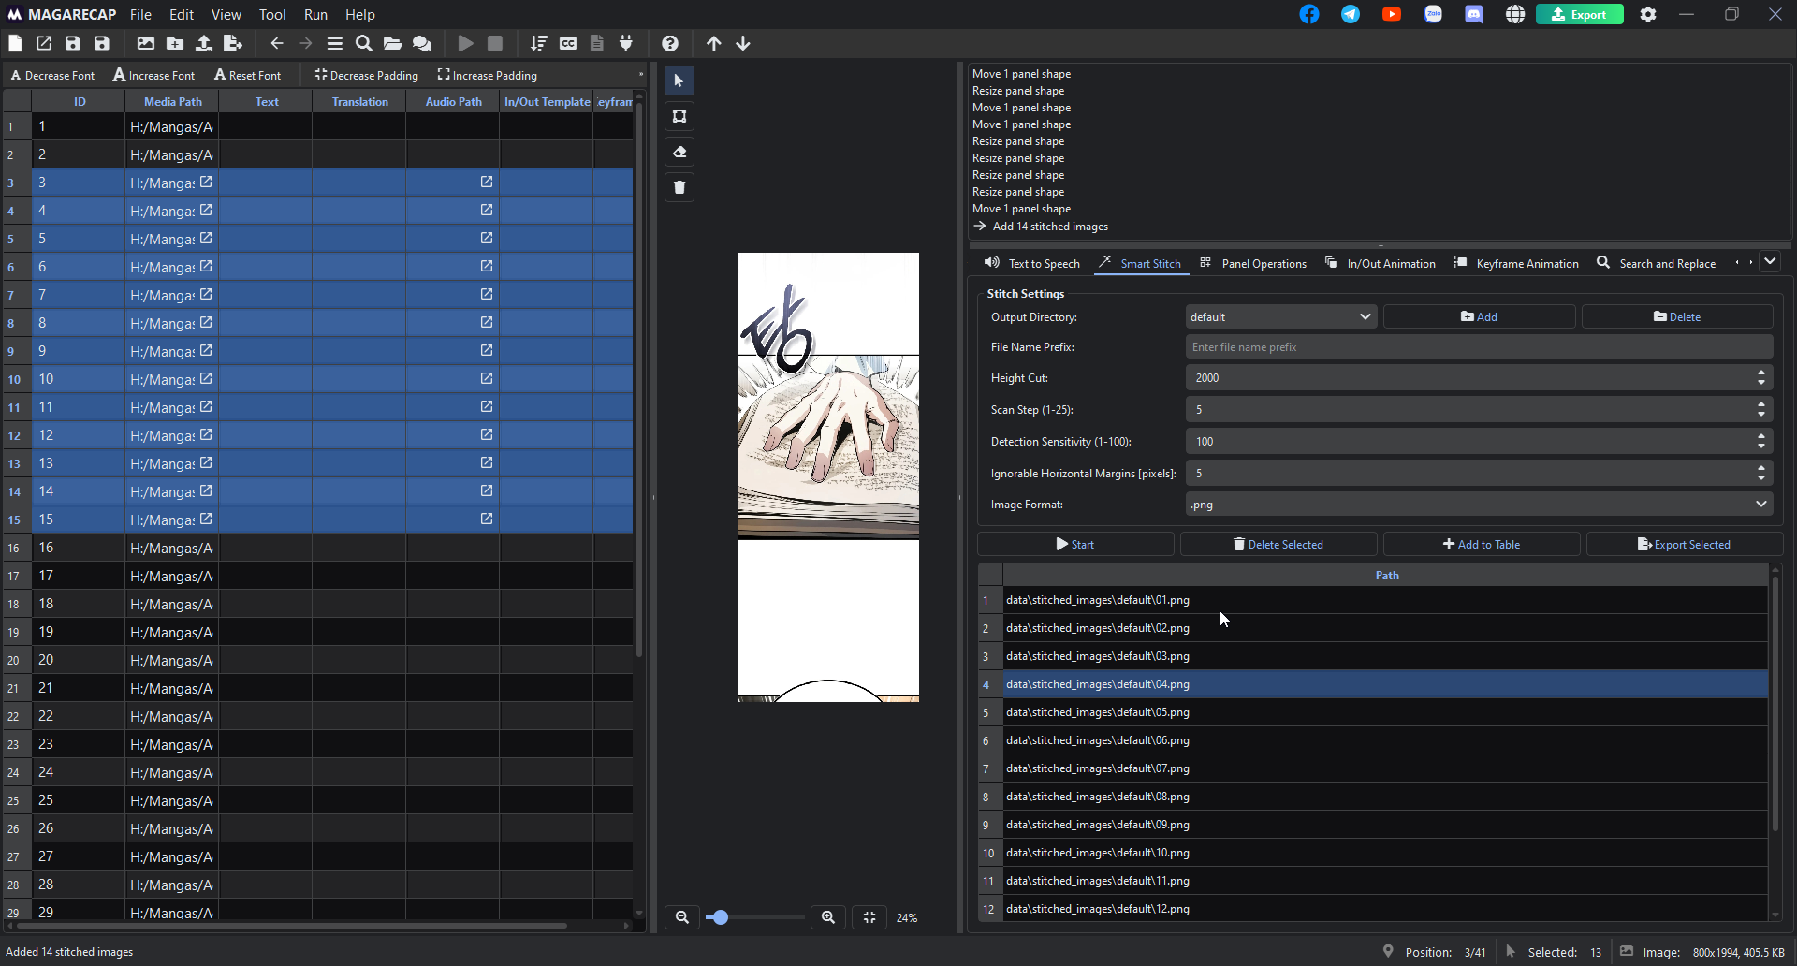Image resolution: width=1797 pixels, height=966 pixels.
Task: Open the hamburger list icon in toolbar
Action: tap(335, 43)
